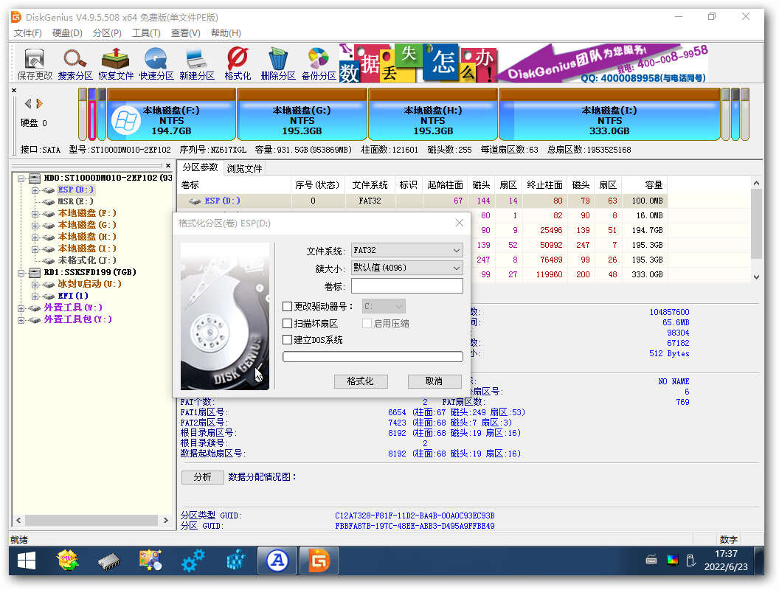The image size is (779, 590).
Task: Select the MSR (E:) tree item
Action: coord(75,201)
